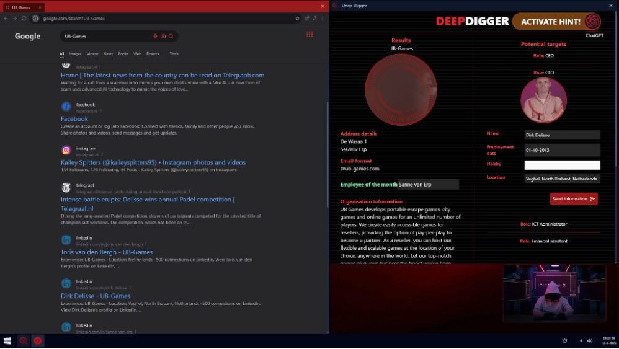
Task: Click the Facebook result favicon
Action: [66, 107]
